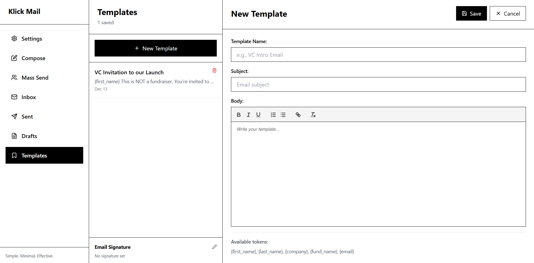Screen dimensions: 534x263
Task: Clear formatting in the body editor
Action: (313, 114)
